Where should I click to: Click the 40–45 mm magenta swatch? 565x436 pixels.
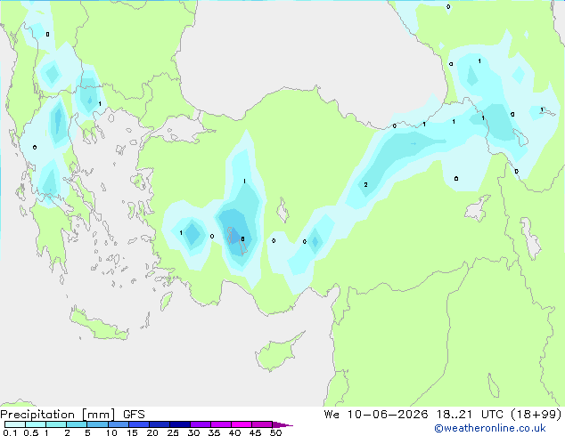[x=242, y=424]
